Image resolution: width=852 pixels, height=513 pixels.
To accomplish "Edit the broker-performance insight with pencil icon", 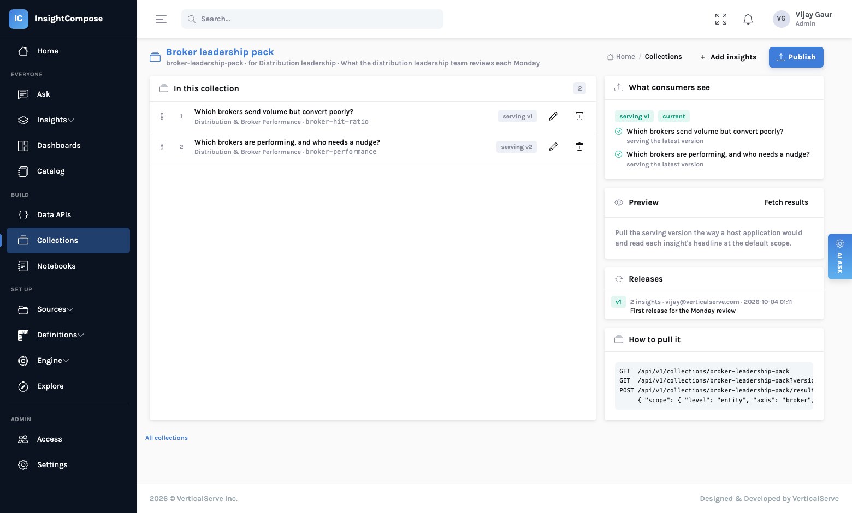I will (553, 147).
